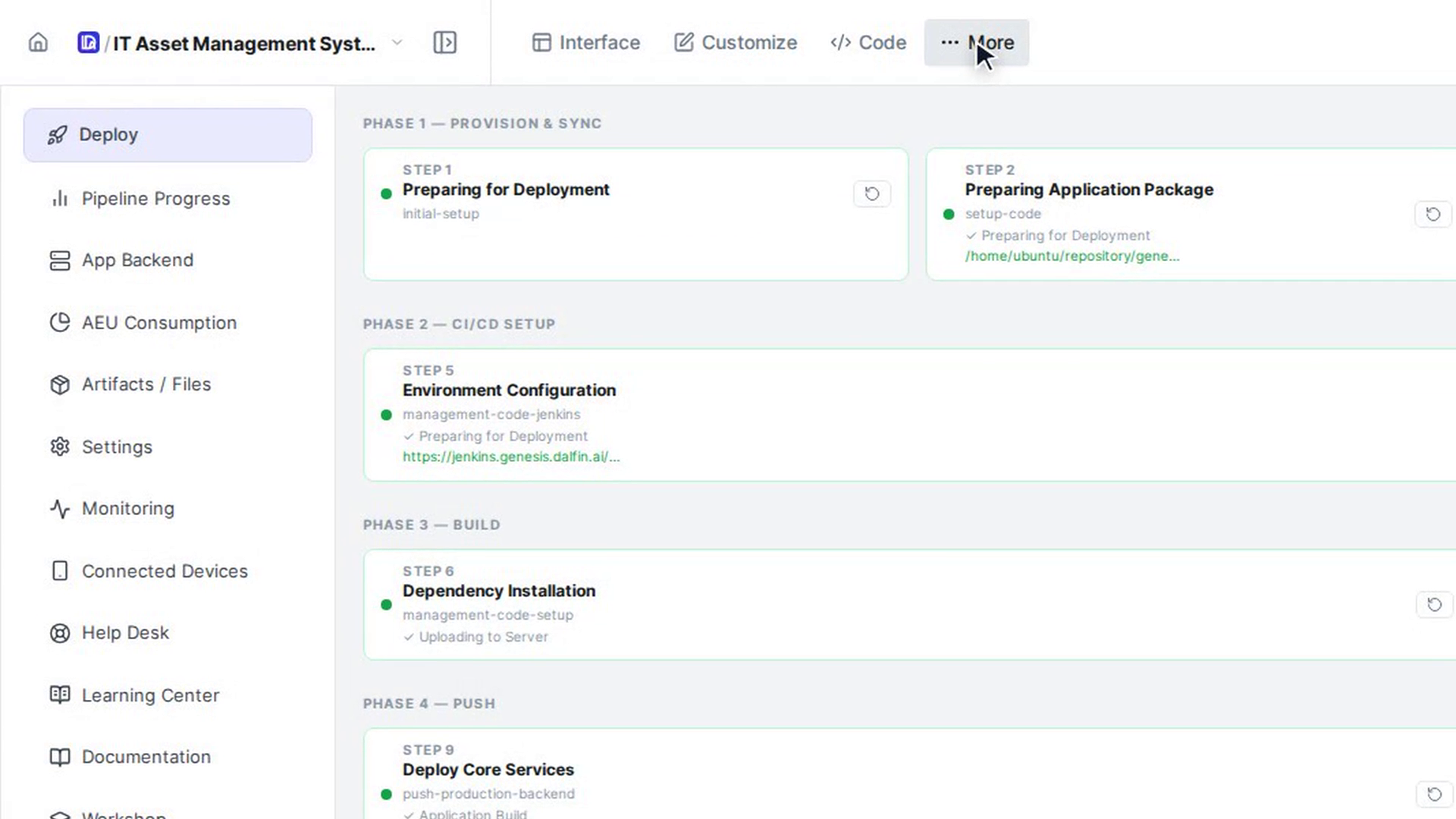Rerun Step 1 Preparing for Deployment
This screenshot has height=819, width=1456.
tap(872, 194)
